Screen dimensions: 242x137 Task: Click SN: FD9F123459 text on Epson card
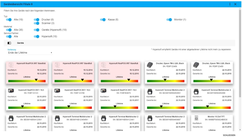[x=216, y=66]
